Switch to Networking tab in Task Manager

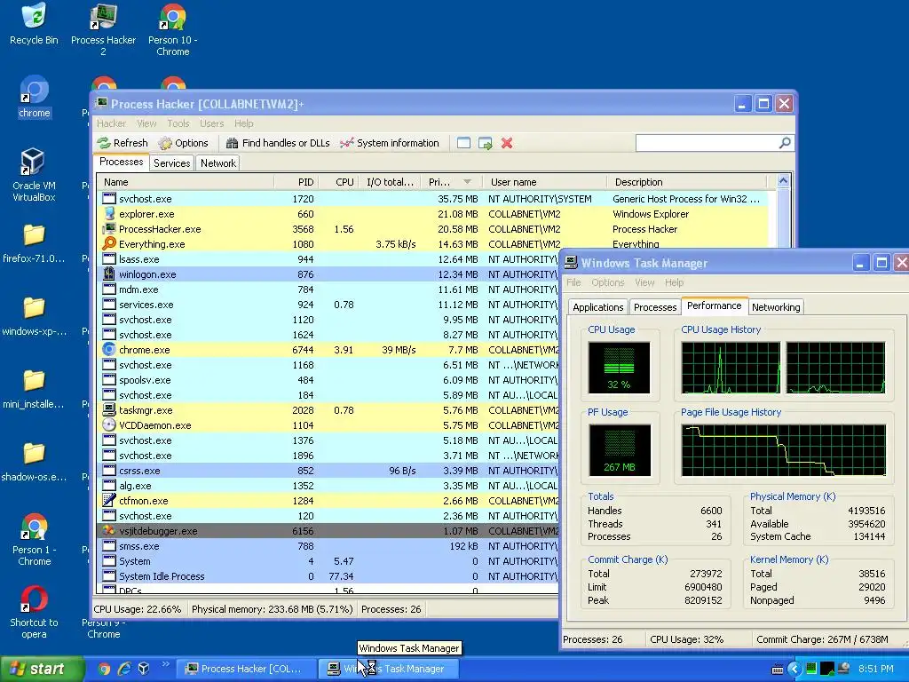776,307
